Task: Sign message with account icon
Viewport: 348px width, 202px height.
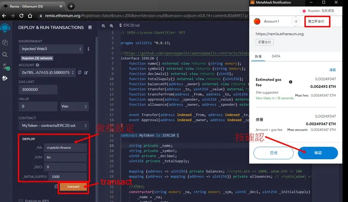Action: [x=86, y=72]
